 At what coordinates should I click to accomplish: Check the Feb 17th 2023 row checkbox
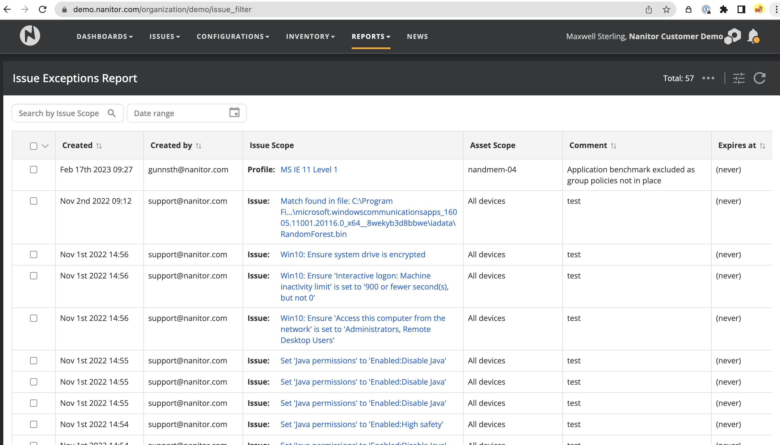click(x=34, y=170)
